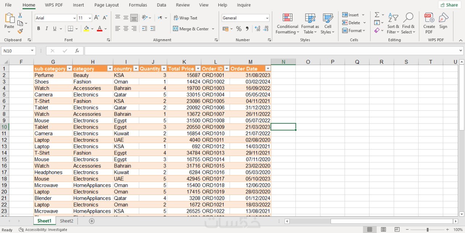Screen dimensions: 465x233
Task: Decrease indent of cell contents
Action: coord(145,29)
